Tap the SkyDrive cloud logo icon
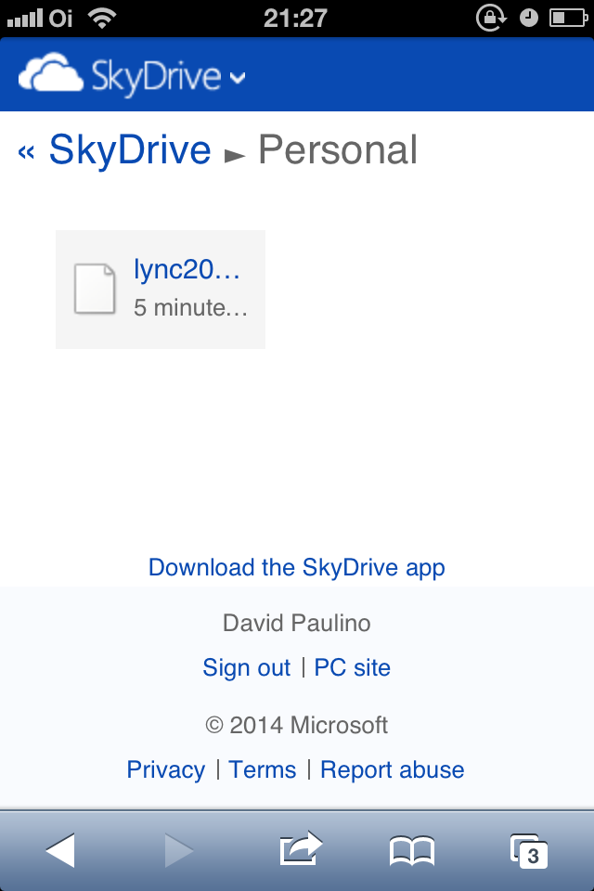594x891 pixels. tap(51, 72)
